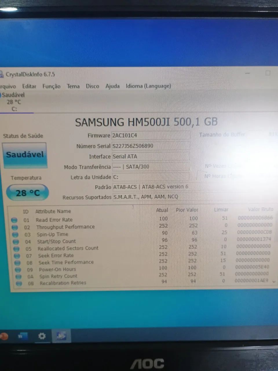278x371 pixels.
Task: Select the Start/Stop Count status circle
Action: point(16,242)
